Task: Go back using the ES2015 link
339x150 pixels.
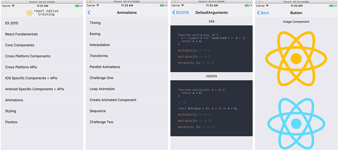Action: pos(183,12)
